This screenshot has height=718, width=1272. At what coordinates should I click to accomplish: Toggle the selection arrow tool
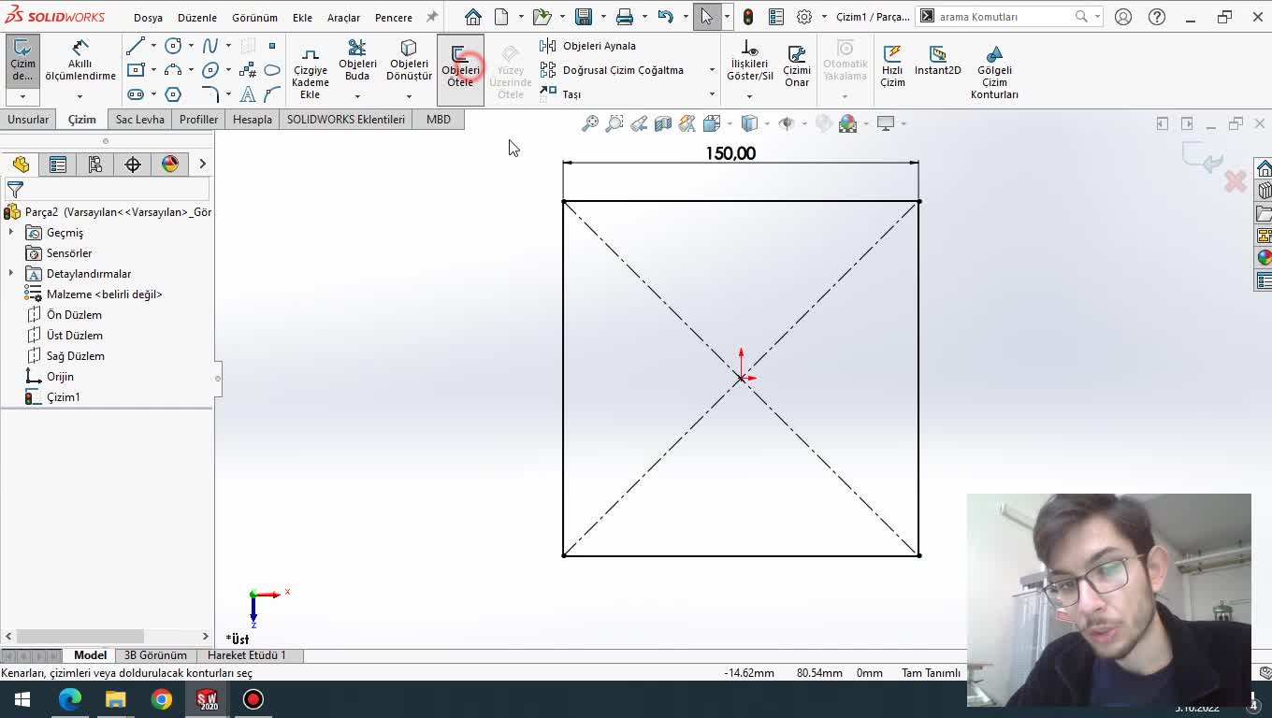(x=706, y=17)
